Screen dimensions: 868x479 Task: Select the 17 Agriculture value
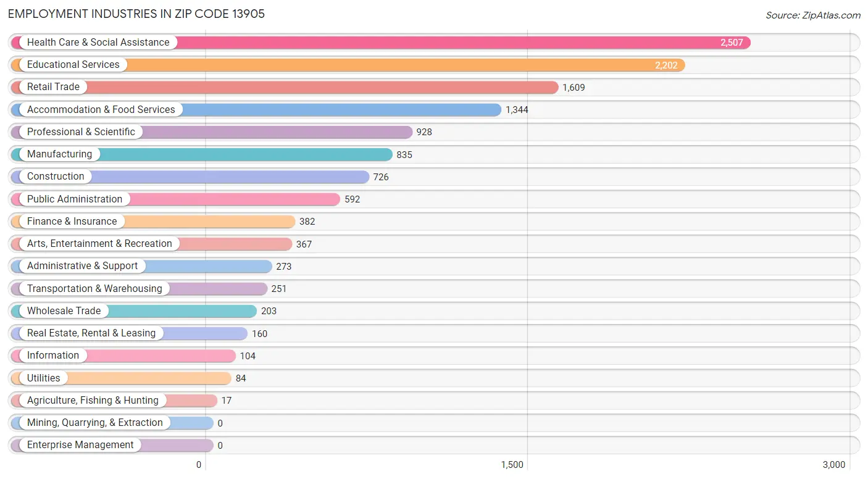(227, 401)
